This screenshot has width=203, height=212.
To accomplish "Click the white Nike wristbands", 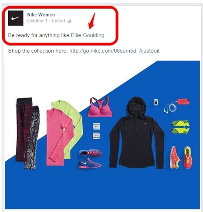I will coord(96,131).
